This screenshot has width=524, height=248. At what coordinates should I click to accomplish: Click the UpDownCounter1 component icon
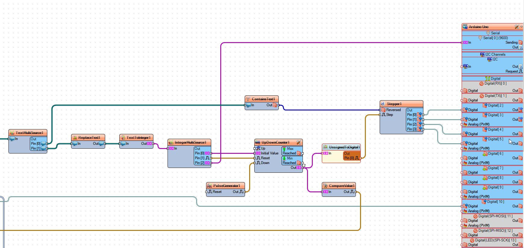(x=258, y=142)
